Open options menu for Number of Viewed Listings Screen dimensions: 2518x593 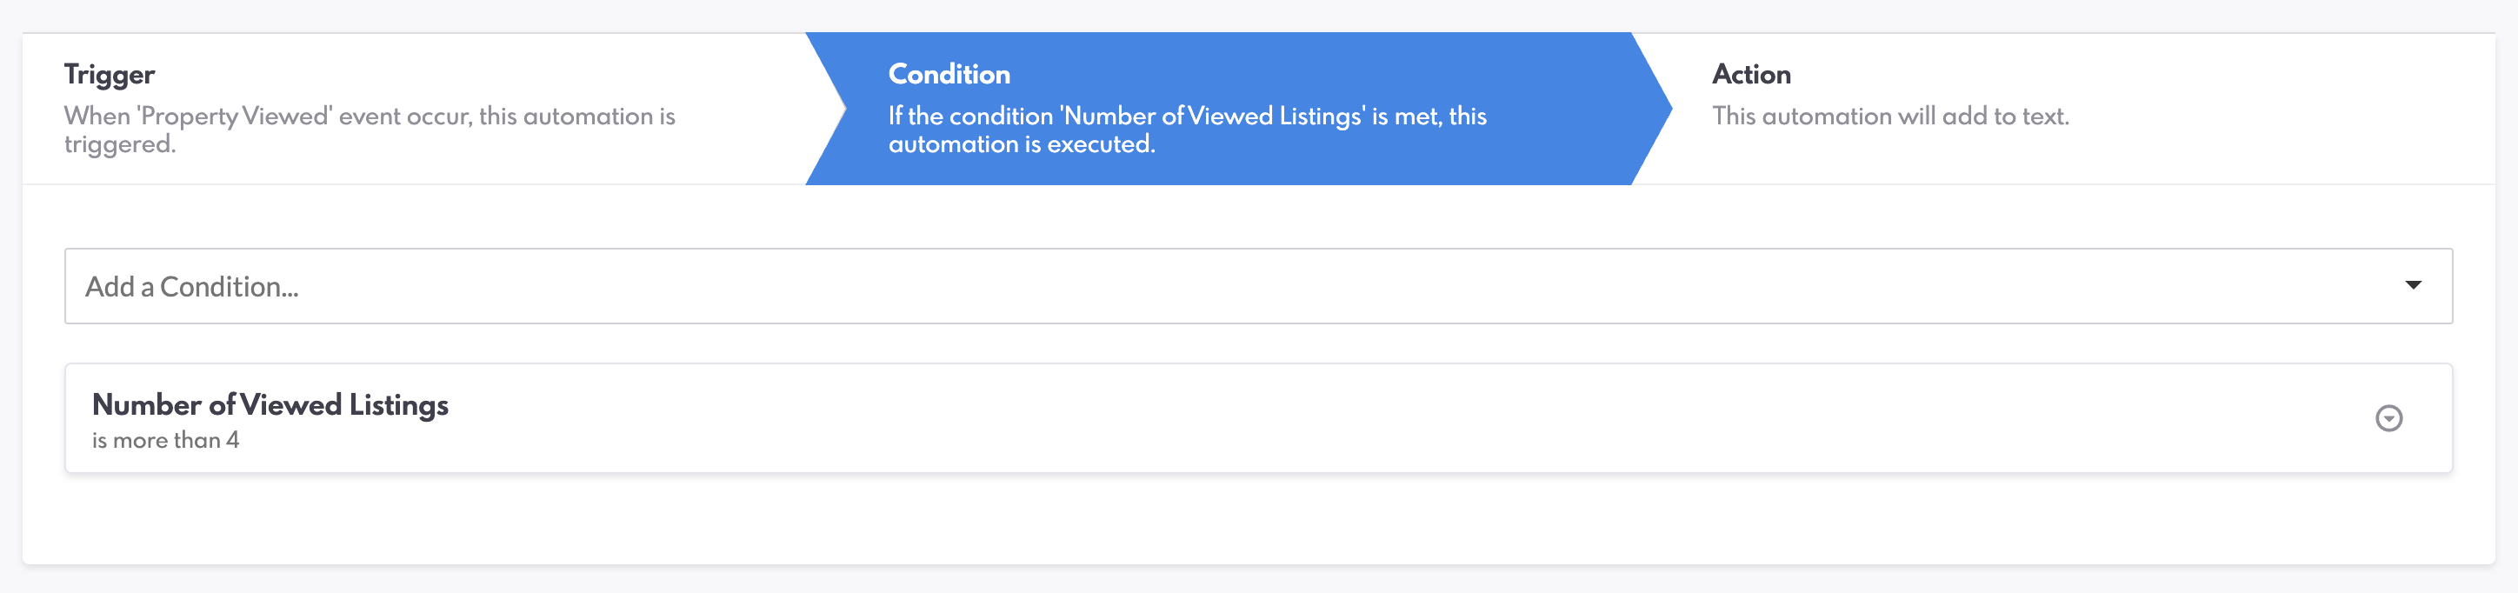coord(2388,418)
